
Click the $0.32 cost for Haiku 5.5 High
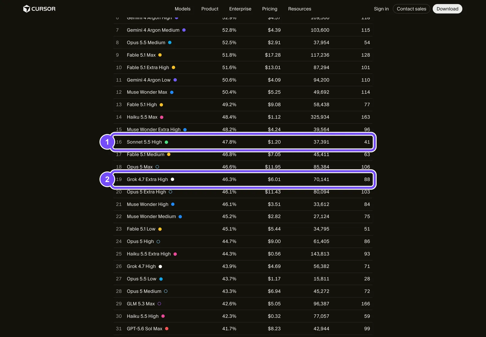[274, 316]
